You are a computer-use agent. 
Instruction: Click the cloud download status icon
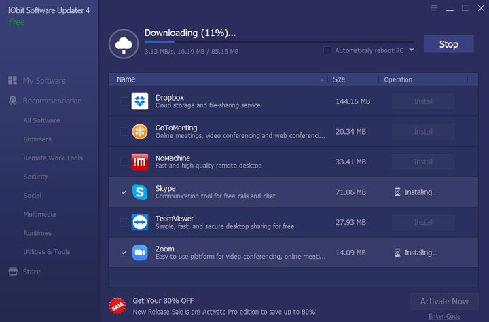[x=124, y=44]
